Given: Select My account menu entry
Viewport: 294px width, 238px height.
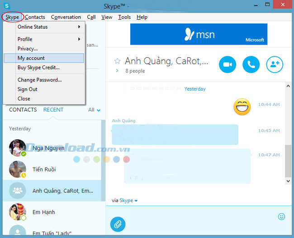Looking at the screenshot, I should tap(44, 58).
